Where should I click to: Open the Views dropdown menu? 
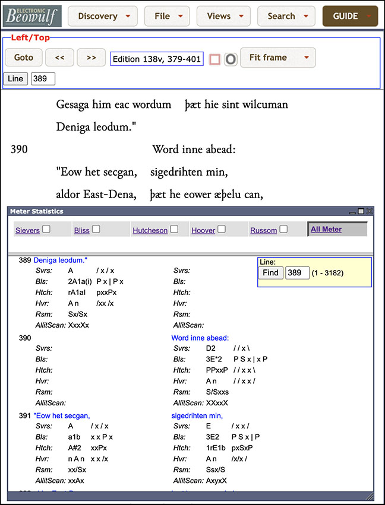coord(223,16)
